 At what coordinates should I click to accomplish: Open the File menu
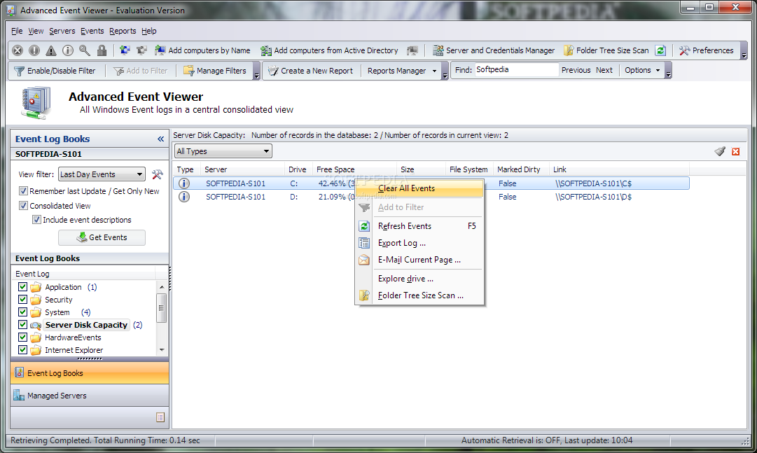point(17,31)
